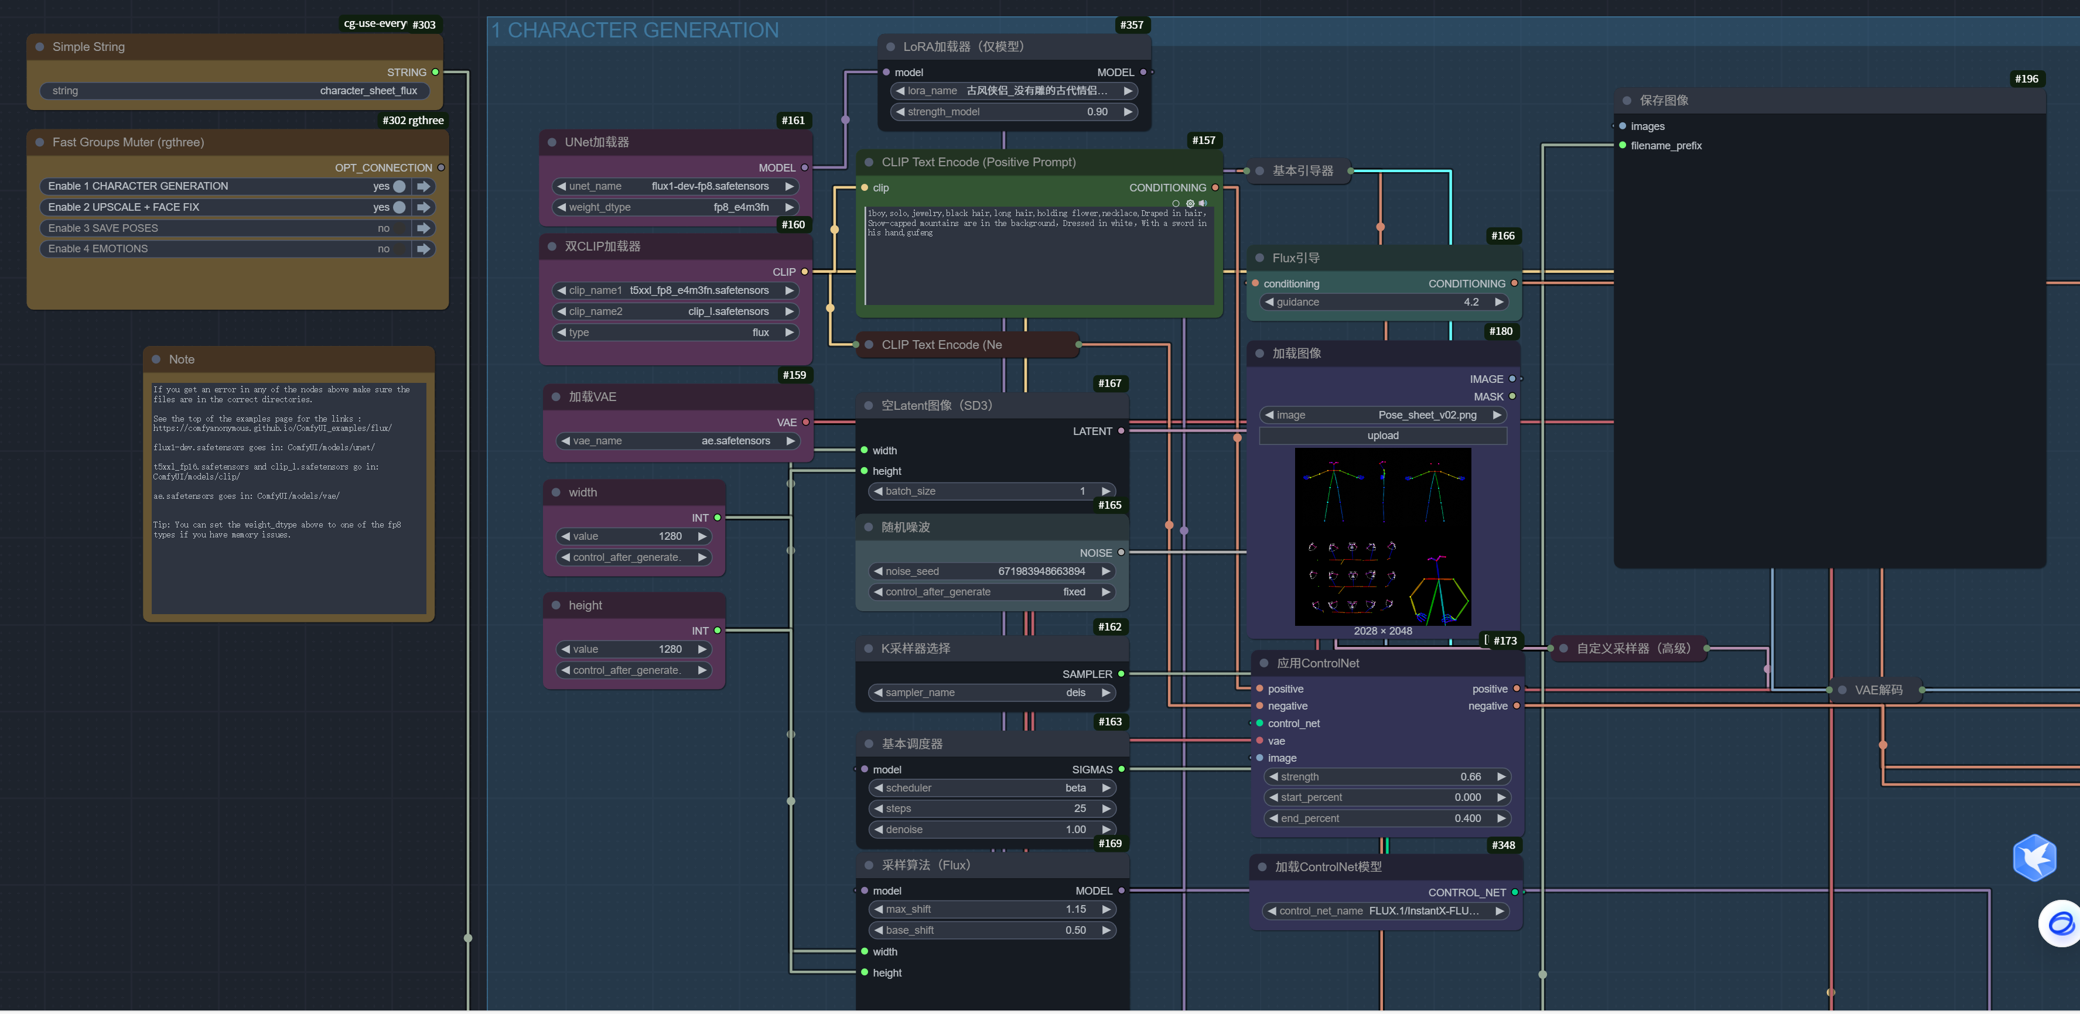Jump to 1 CHARACTER GENERATION group arrow
2080x1014 pixels.
pyautogui.click(x=423, y=187)
